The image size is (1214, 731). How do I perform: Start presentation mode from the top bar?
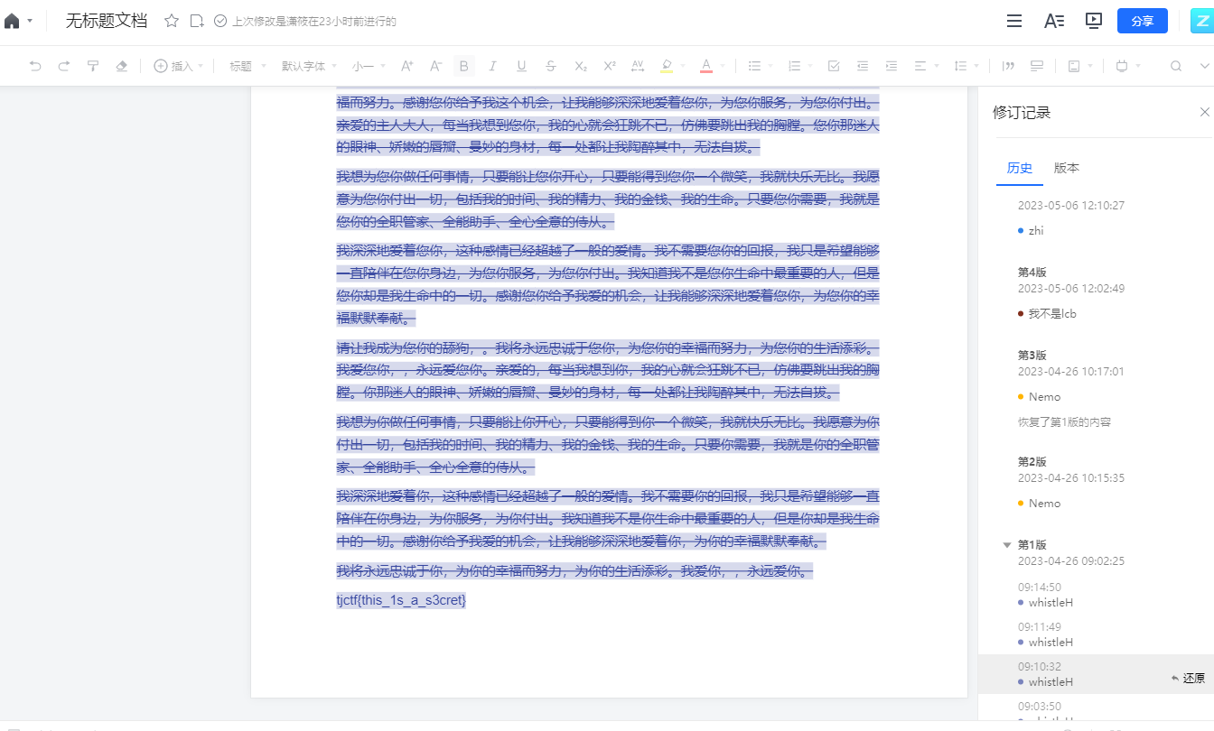(1094, 21)
